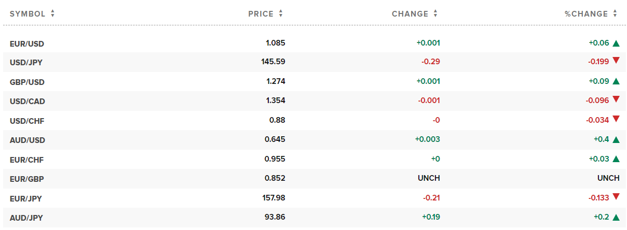Click the SYMBOL column header
This screenshot has height=230, width=627.
coord(28,14)
